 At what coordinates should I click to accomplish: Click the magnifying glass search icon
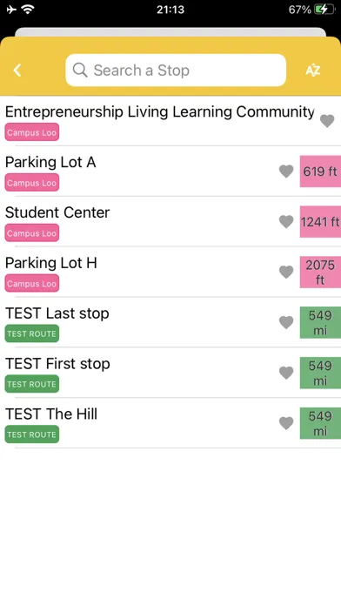80,70
